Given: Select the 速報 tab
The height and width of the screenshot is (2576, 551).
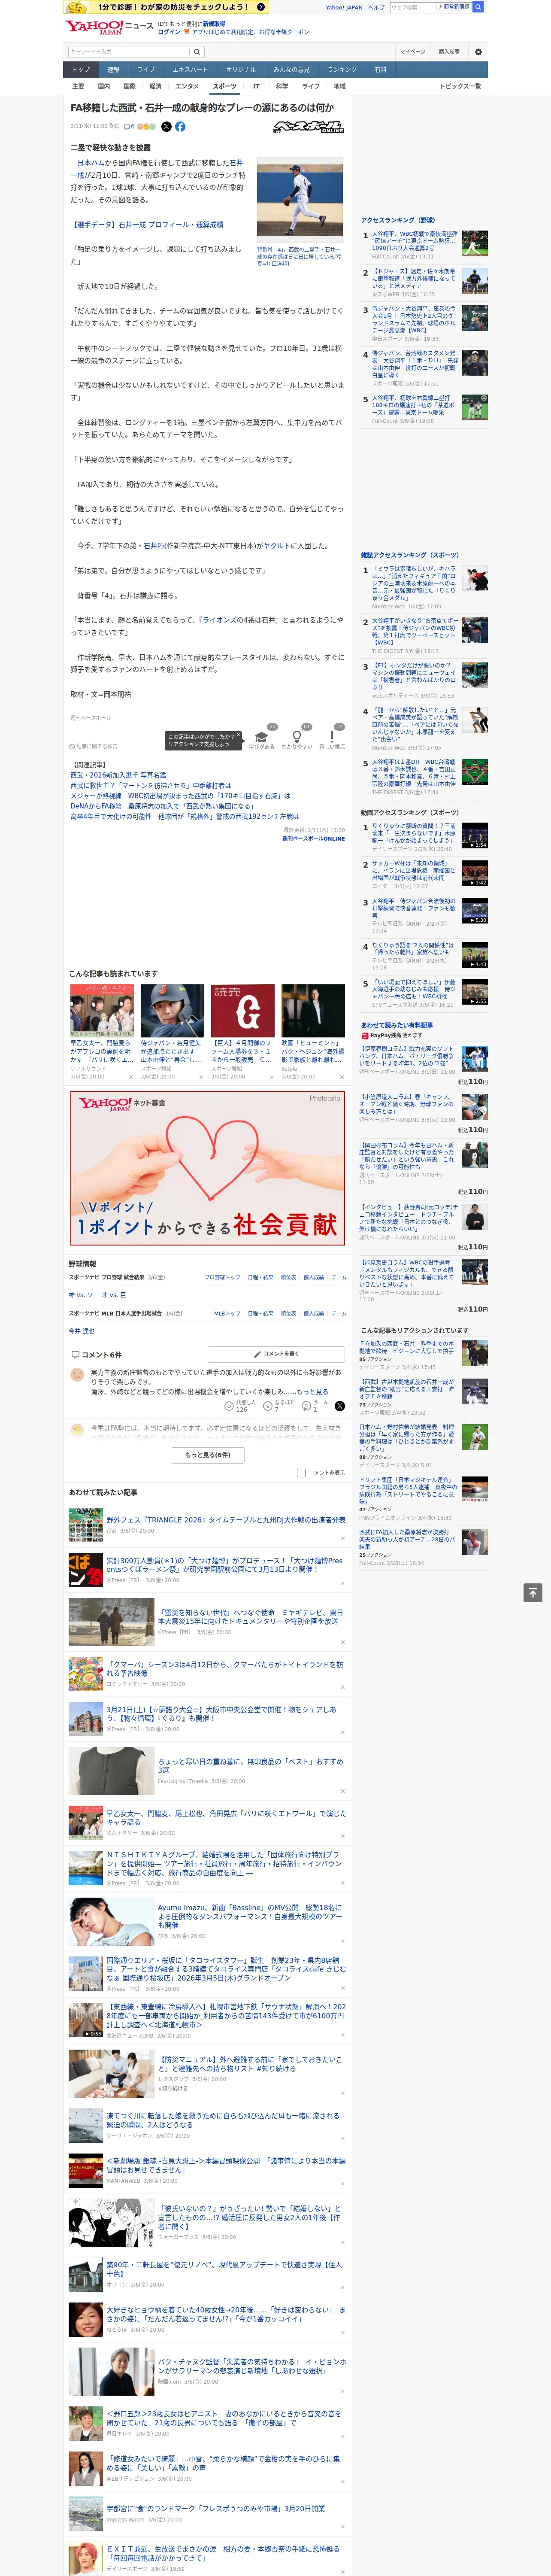Looking at the screenshot, I should click(113, 69).
